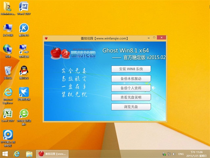Open the Recycle Bin icon
Image resolution: width=210 pixels, height=158 pixels.
tap(8, 71)
